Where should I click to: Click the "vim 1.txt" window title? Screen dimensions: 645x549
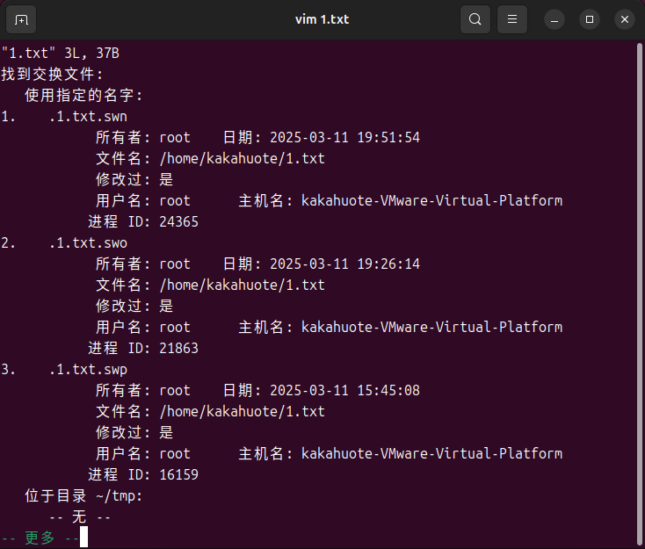tap(322, 18)
